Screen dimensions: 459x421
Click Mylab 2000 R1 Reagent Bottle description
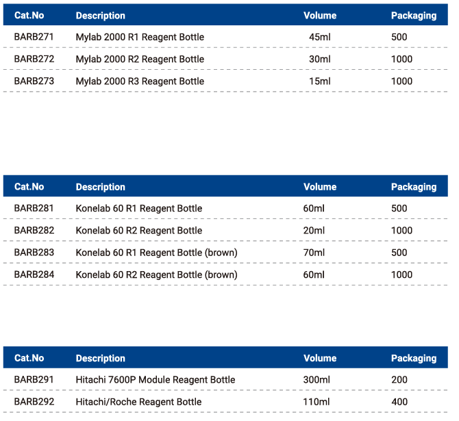[x=140, y=37]
